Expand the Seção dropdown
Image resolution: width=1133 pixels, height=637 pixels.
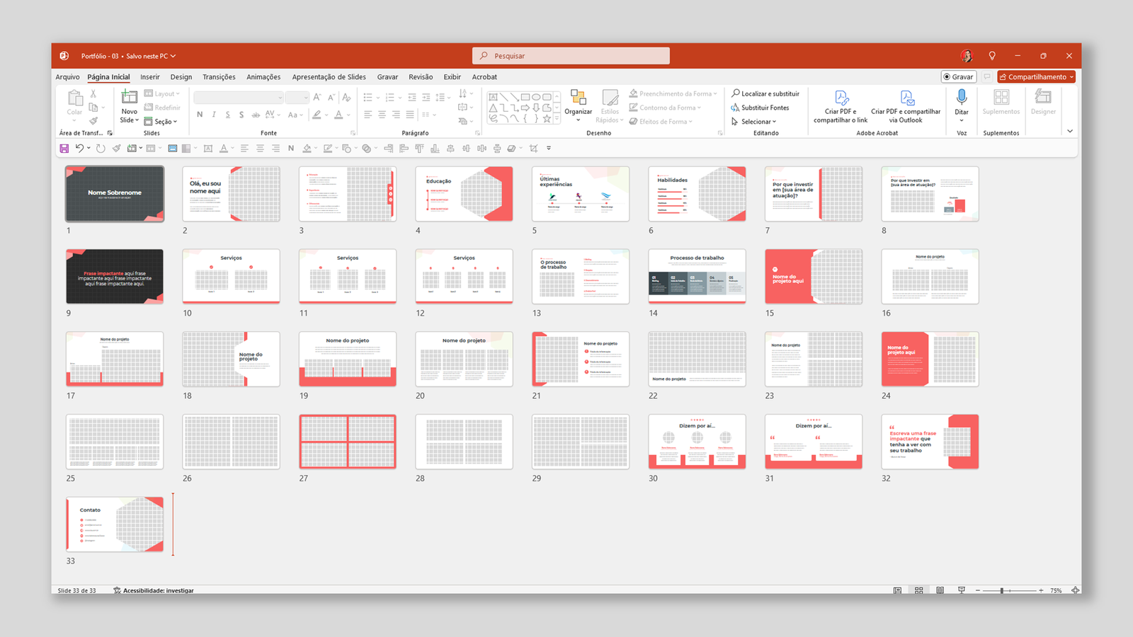161,122
